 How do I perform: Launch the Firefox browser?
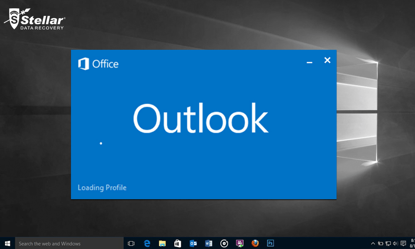coord(255,243)
